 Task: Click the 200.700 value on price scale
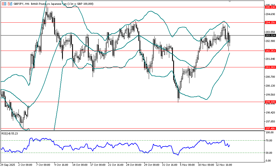point(269,77)
